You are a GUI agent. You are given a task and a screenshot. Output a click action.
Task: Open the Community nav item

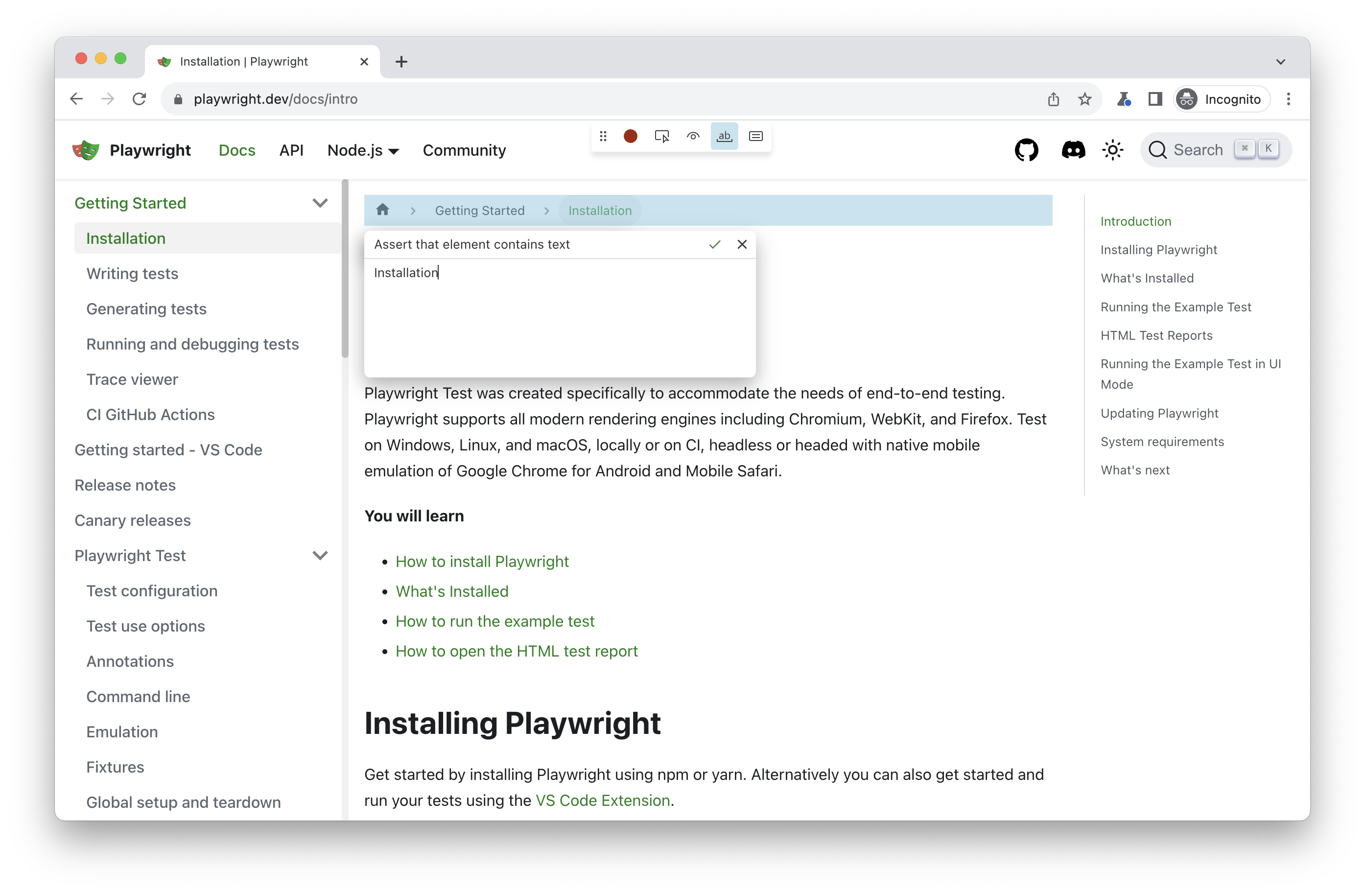tap(464, 150)
